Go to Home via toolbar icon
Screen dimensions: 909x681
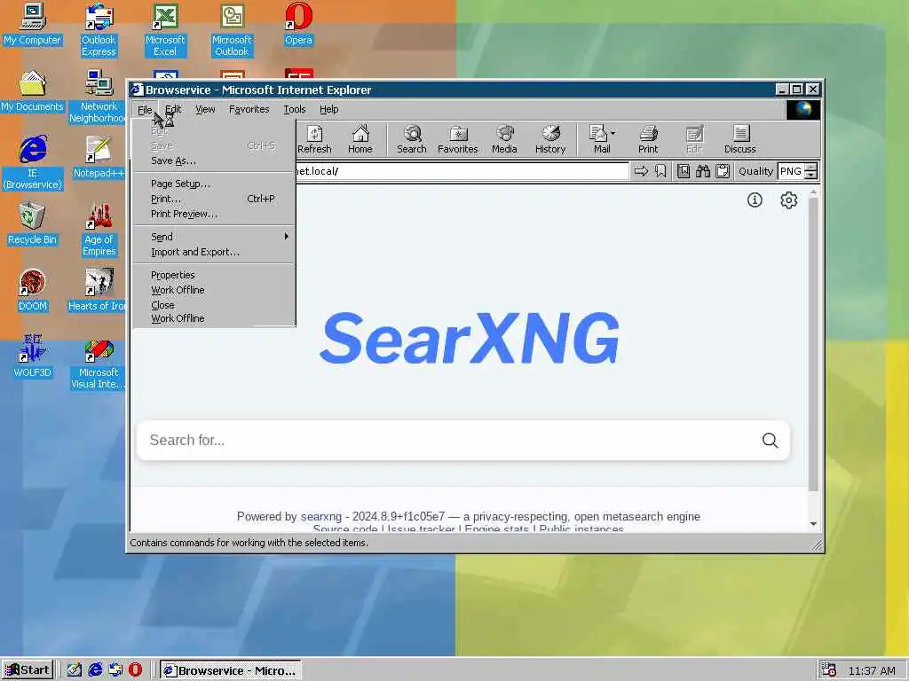tap(360, 139)
